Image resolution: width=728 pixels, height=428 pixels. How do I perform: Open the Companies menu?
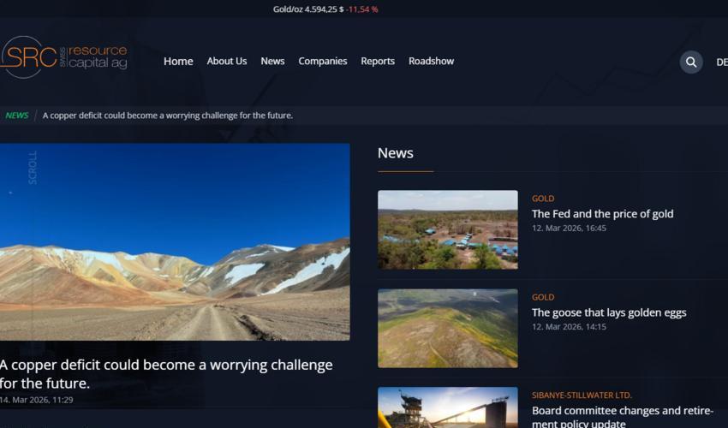point(323,62)
